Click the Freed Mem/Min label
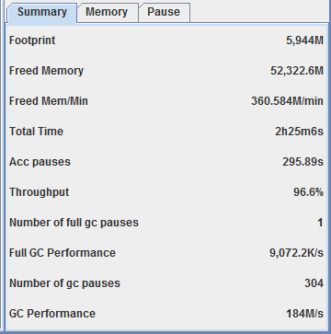331x334 pixels. pos(49,101)
